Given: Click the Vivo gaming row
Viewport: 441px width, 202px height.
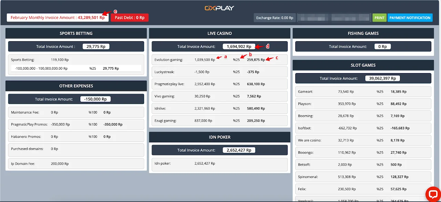Looking at the screenshot, I should (x=219, y=96).
